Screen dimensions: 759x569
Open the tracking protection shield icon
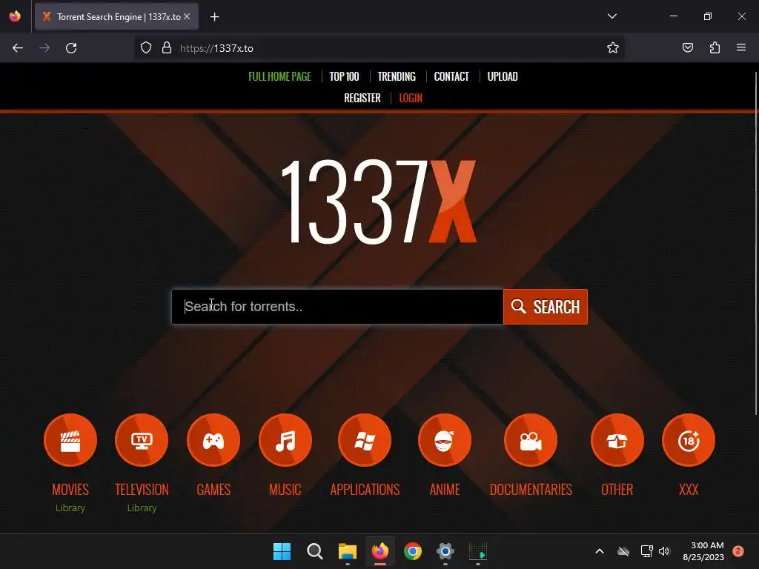[146, 47]
